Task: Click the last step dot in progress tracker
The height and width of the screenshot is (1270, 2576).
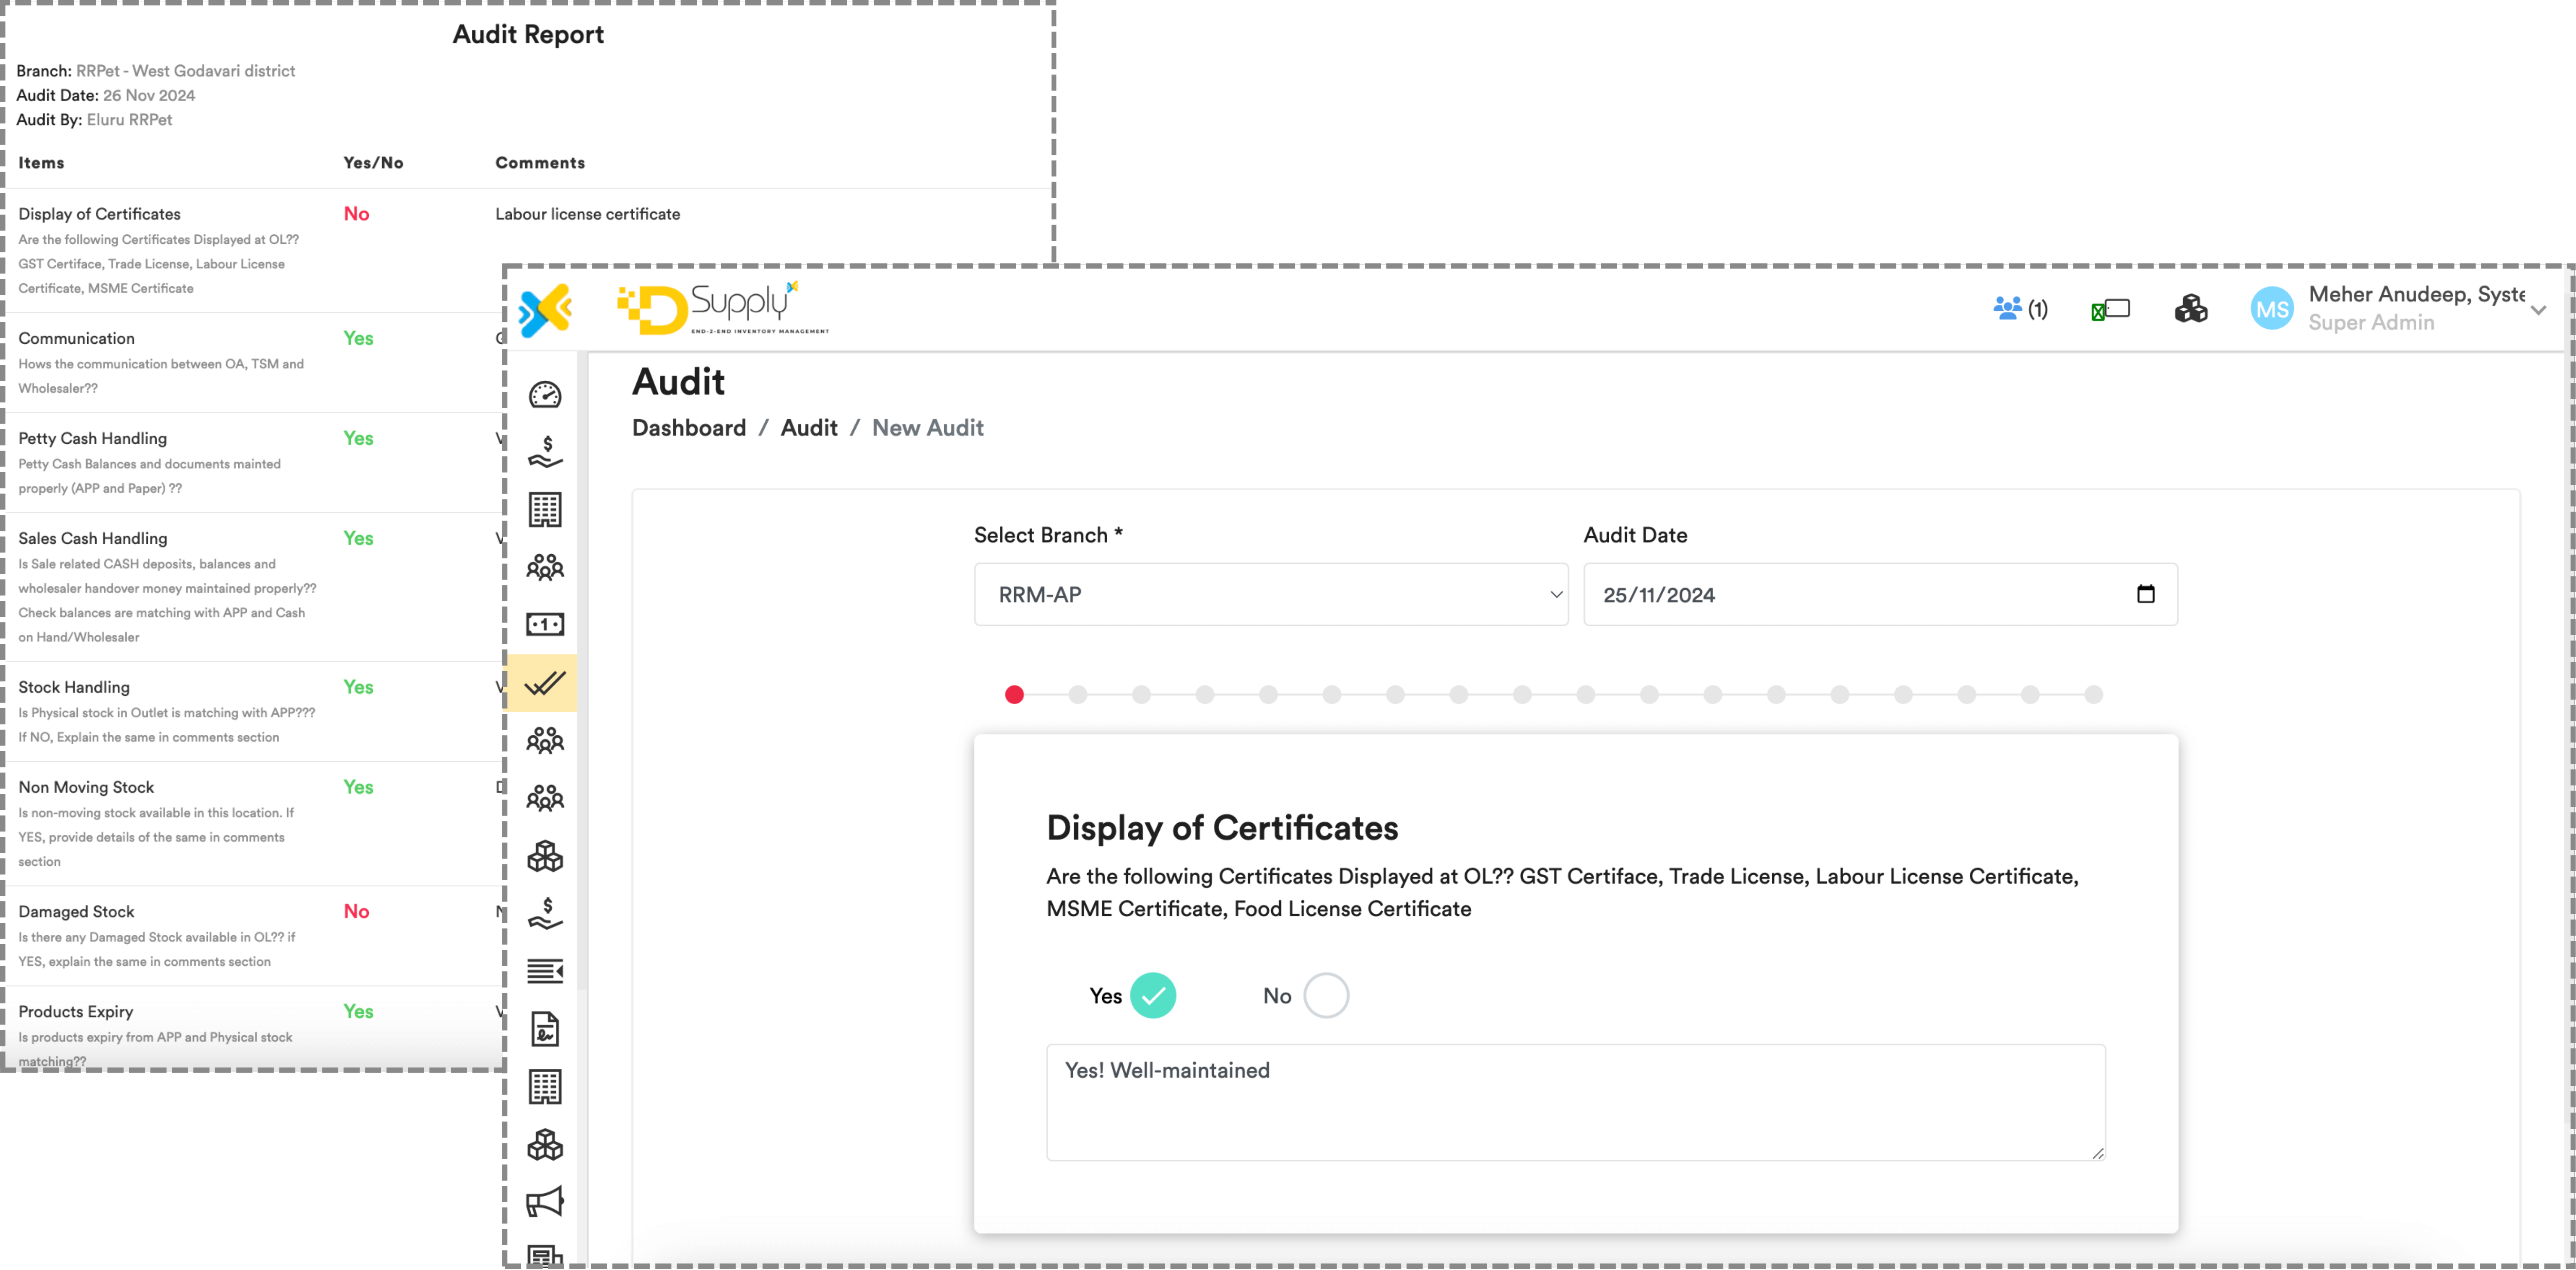Action: pyautogui.click(x=2093, y=695)
